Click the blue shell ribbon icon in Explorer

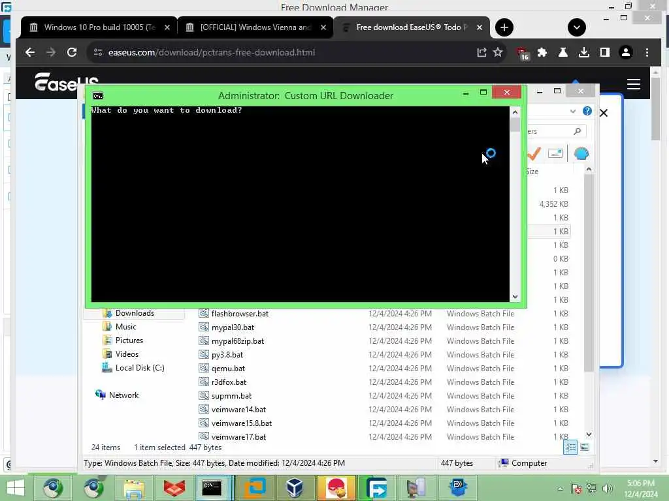click(581, 153)
